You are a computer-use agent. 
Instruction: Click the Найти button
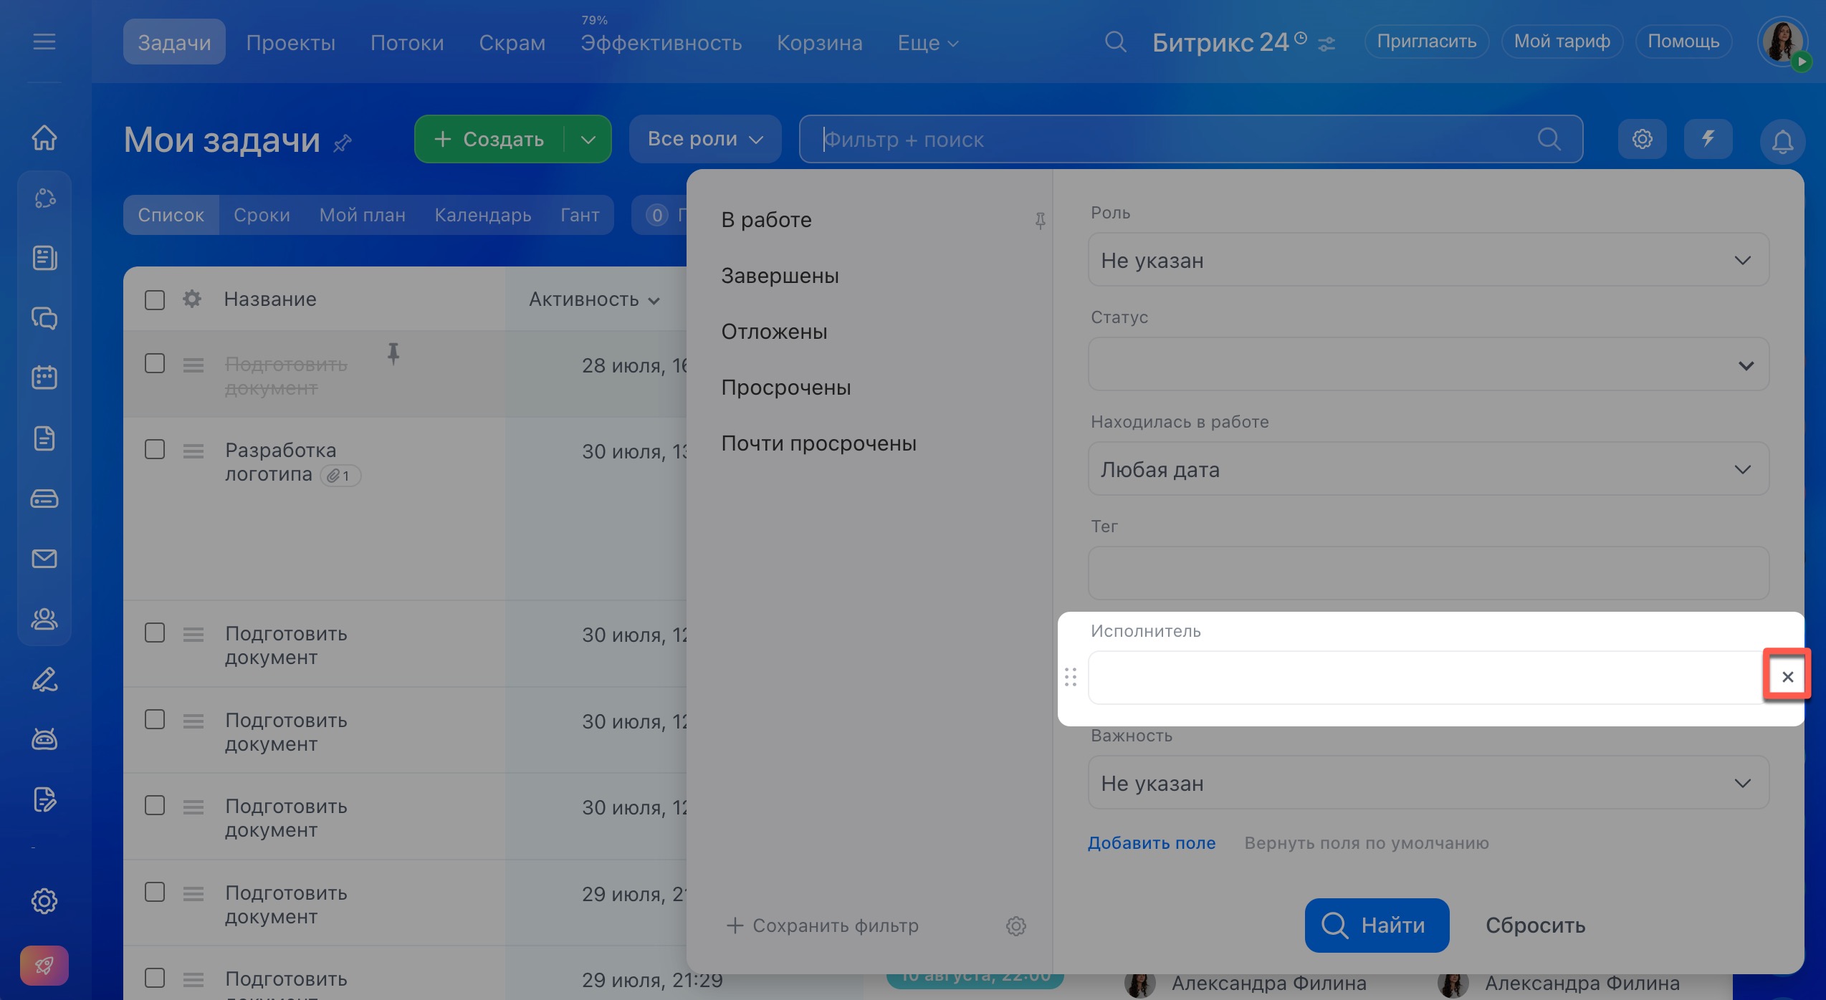(1377, 926)
